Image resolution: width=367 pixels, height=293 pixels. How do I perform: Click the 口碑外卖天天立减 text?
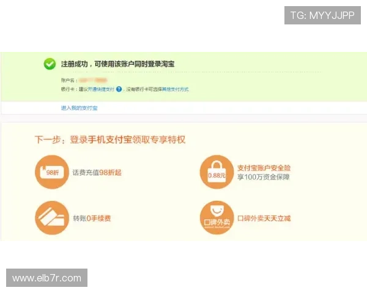(264, 219)
